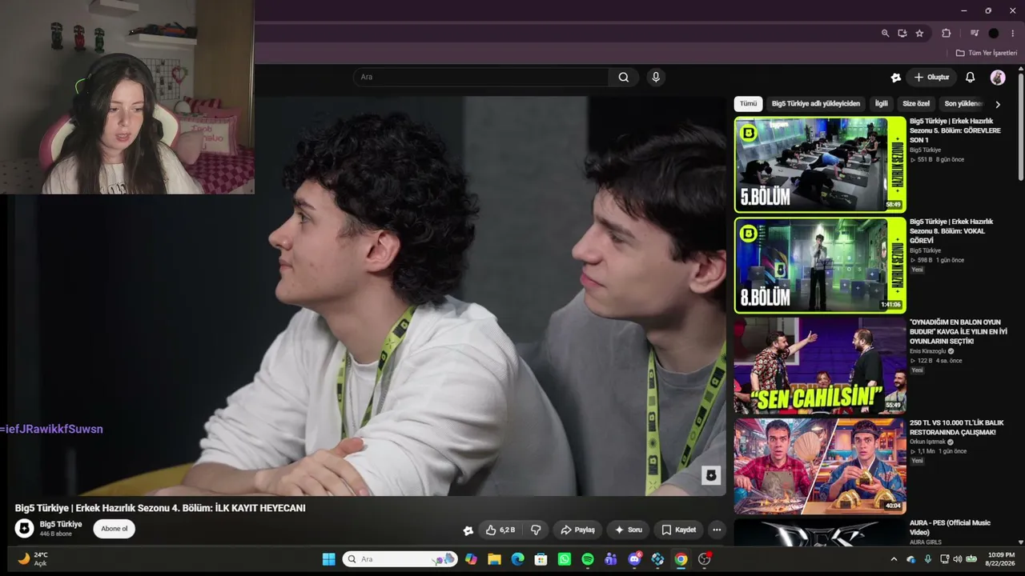The image size is (1025, 576).
Task: Like the video showing 6,2 B
Action: pyautogui.click(x=500, y=530)
